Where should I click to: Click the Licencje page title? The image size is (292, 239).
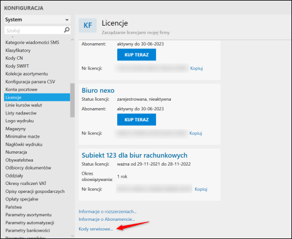115,23
